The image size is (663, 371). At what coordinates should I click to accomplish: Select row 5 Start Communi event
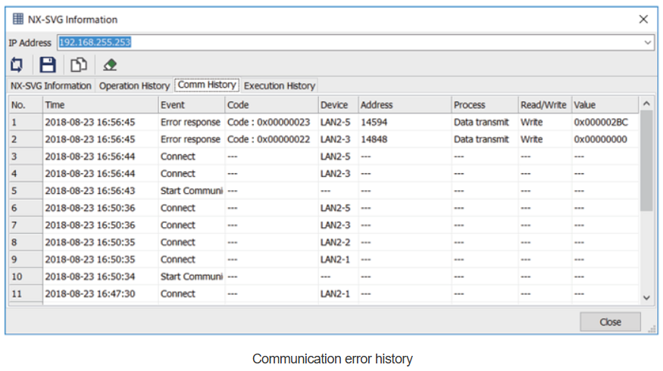[x=191, y=191]
